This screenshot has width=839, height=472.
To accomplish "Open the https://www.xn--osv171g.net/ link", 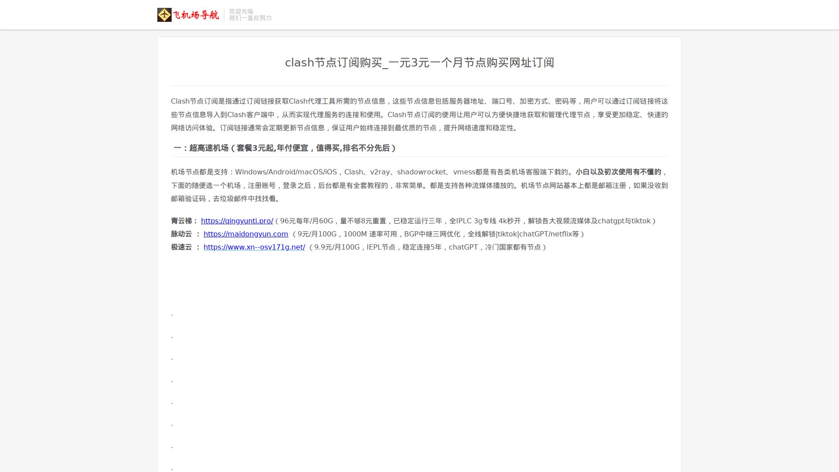I will click(x=254, y=247).
